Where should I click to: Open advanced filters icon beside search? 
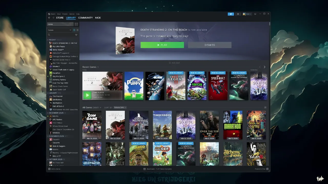[76, 35]
